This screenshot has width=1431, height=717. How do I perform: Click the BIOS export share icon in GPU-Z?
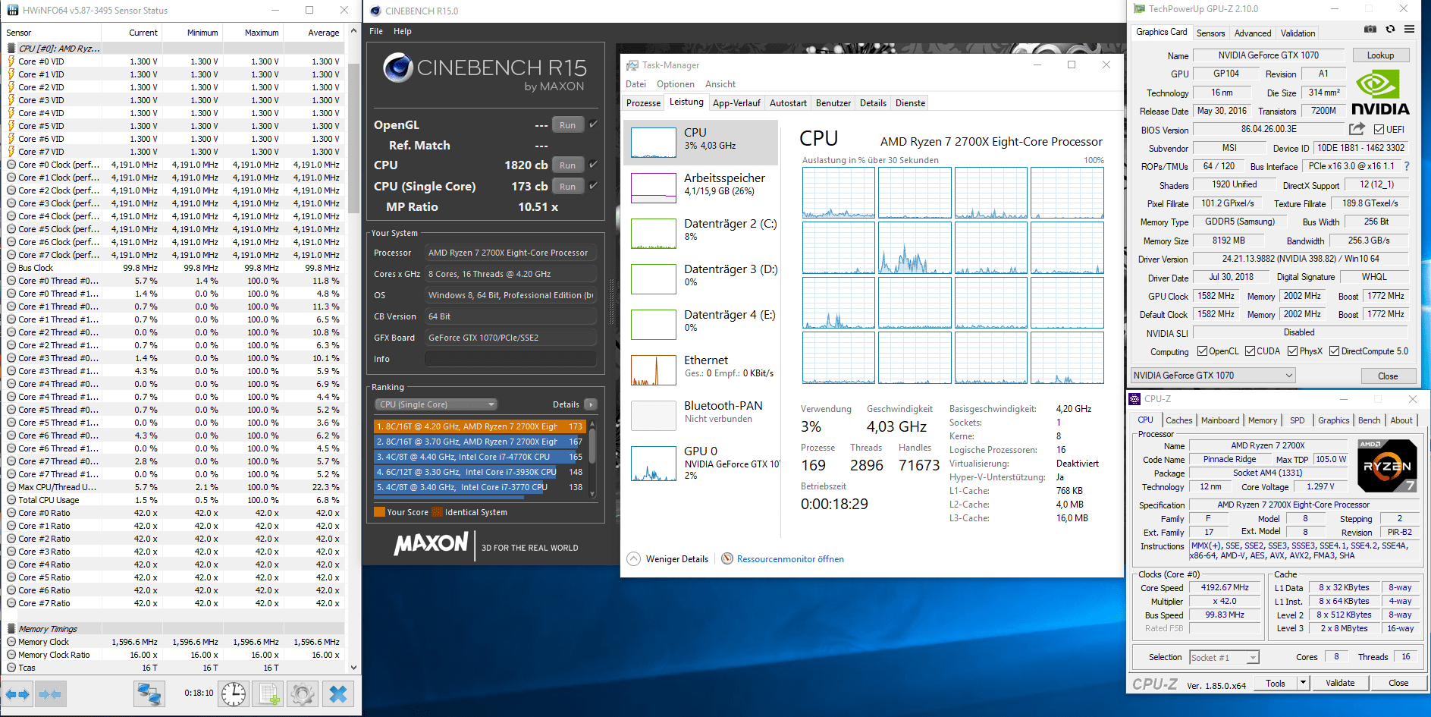point(1357,129)
